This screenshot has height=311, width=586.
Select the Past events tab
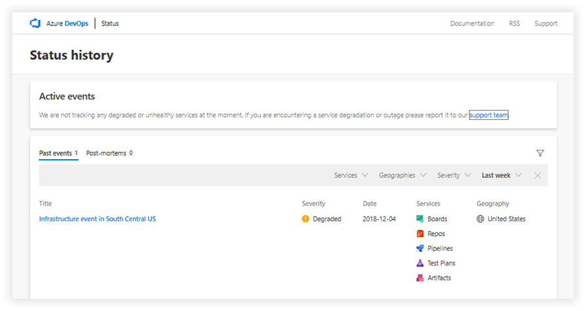[x=58, y=153]
